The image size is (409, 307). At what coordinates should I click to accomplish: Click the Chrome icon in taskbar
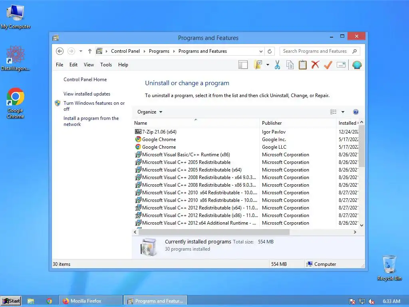point(49,301)
